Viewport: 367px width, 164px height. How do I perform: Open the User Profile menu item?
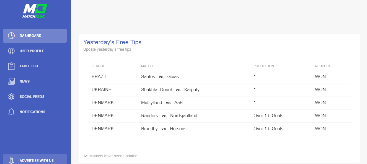tap(35, 51)
